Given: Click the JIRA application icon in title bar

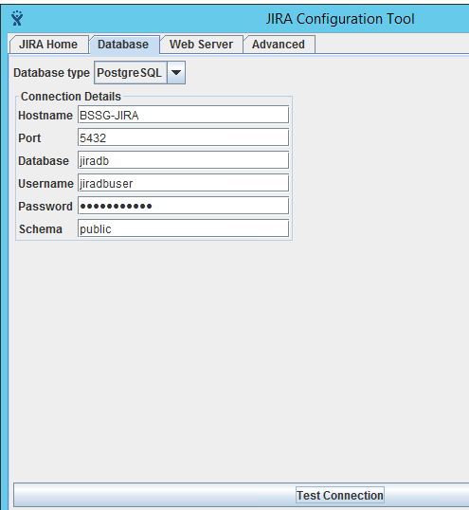Looking at the screenshot, I should pos(17,18).
